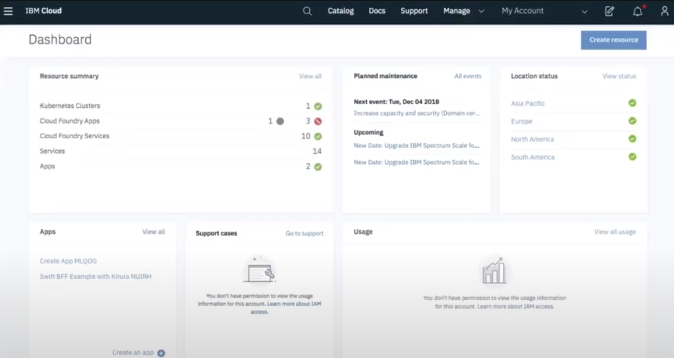The image size is (674, 358).
Task: Open the Support menu item
Action: pyautogui.click(x=414, y=11)
